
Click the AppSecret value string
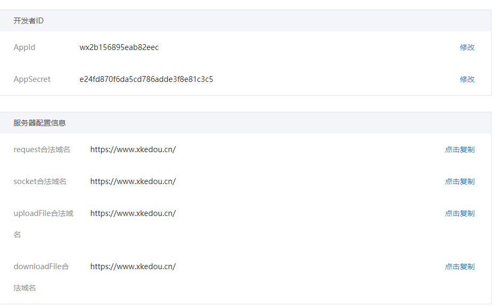146,79
